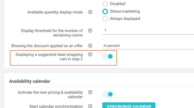Select the Stress-marketing radio button
This screenshot has width=194, height=108.
[105, 12]
